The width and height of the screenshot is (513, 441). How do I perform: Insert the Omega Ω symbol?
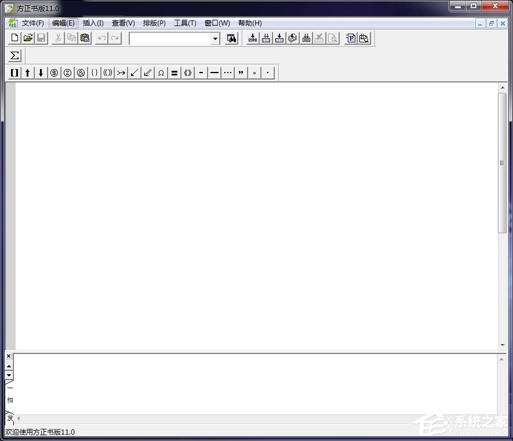coord(161,73)
